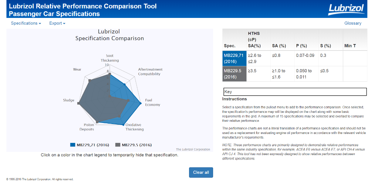
Task: Click the blue Oxidative Thickening data point
Action: point(123,125)
